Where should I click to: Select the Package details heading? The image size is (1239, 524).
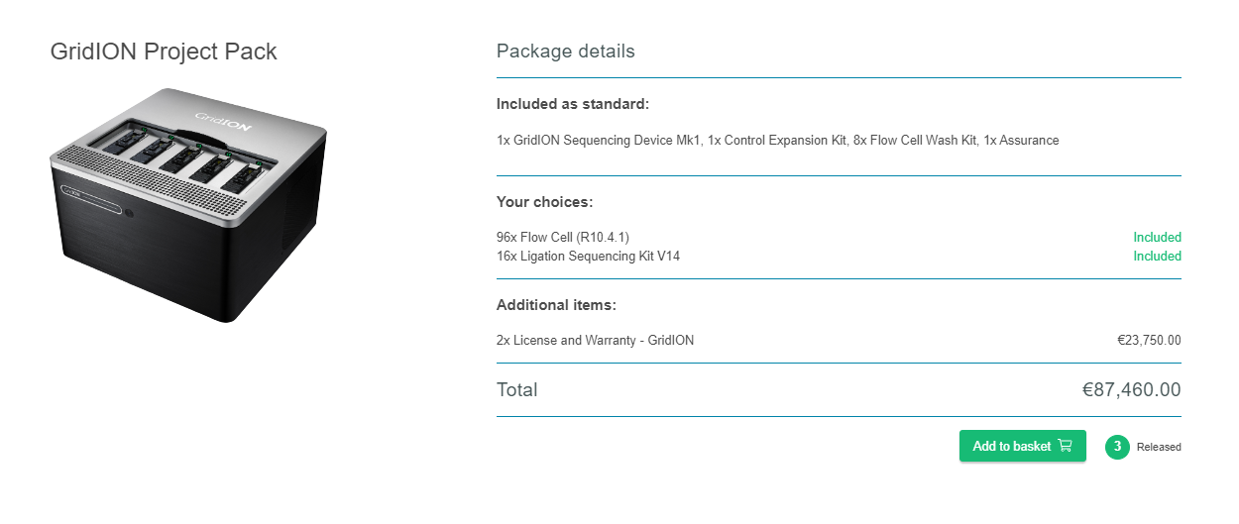[565, 51]
